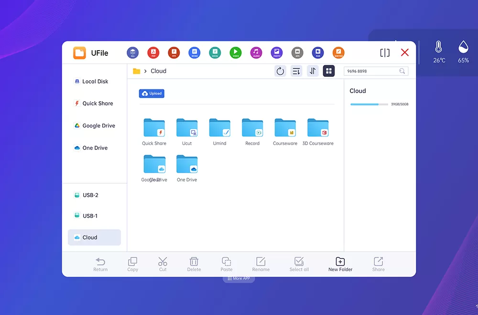
Task: Click the Return button
Action: pos(100,264)
